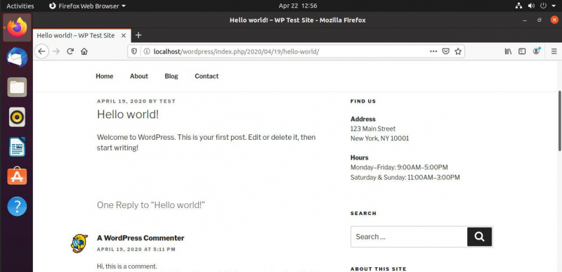Open tracking protection shield in address bar

pos(134,51)
